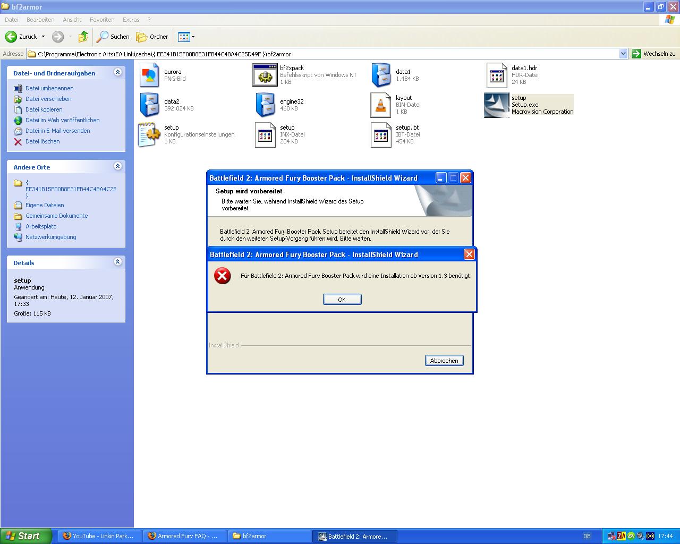This screenshot has width=680, height=544.
Task: Select the layout BIN file cone icon
Action: pyautogui.click(x=380, y=105)
